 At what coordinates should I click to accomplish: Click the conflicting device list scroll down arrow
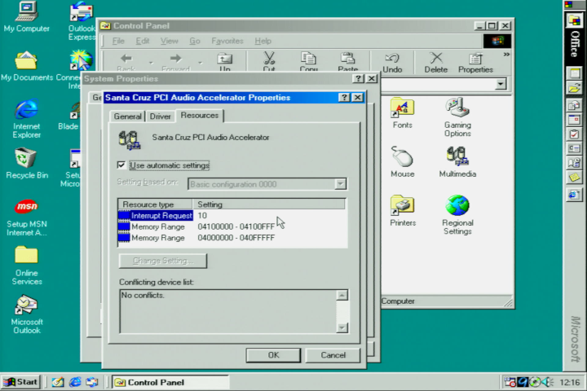[x=342, y=327]
